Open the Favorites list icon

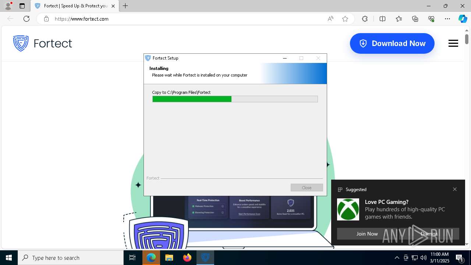(x=399, y=19)
